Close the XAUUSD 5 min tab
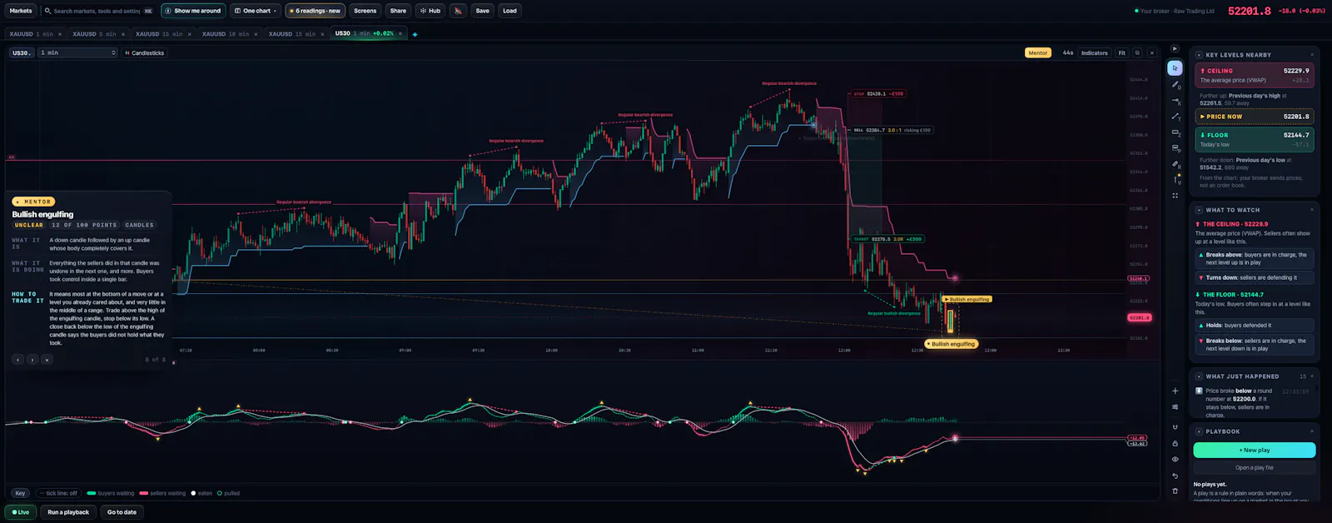This screenshot has height=523, width=1332. (123, 34)
